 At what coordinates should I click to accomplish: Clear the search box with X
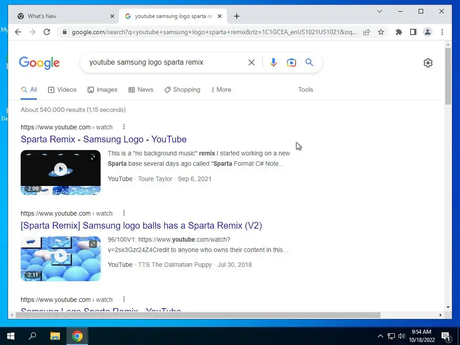pos(252,62)
